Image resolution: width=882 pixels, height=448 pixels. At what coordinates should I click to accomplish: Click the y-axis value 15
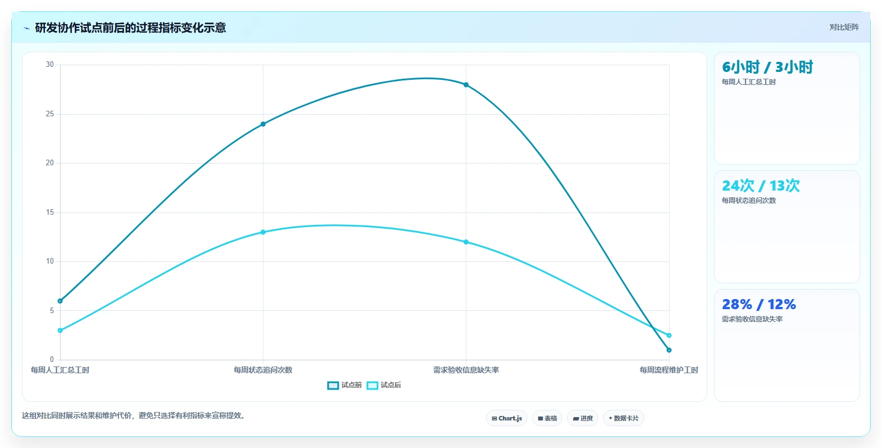click(x=50, y=212)
